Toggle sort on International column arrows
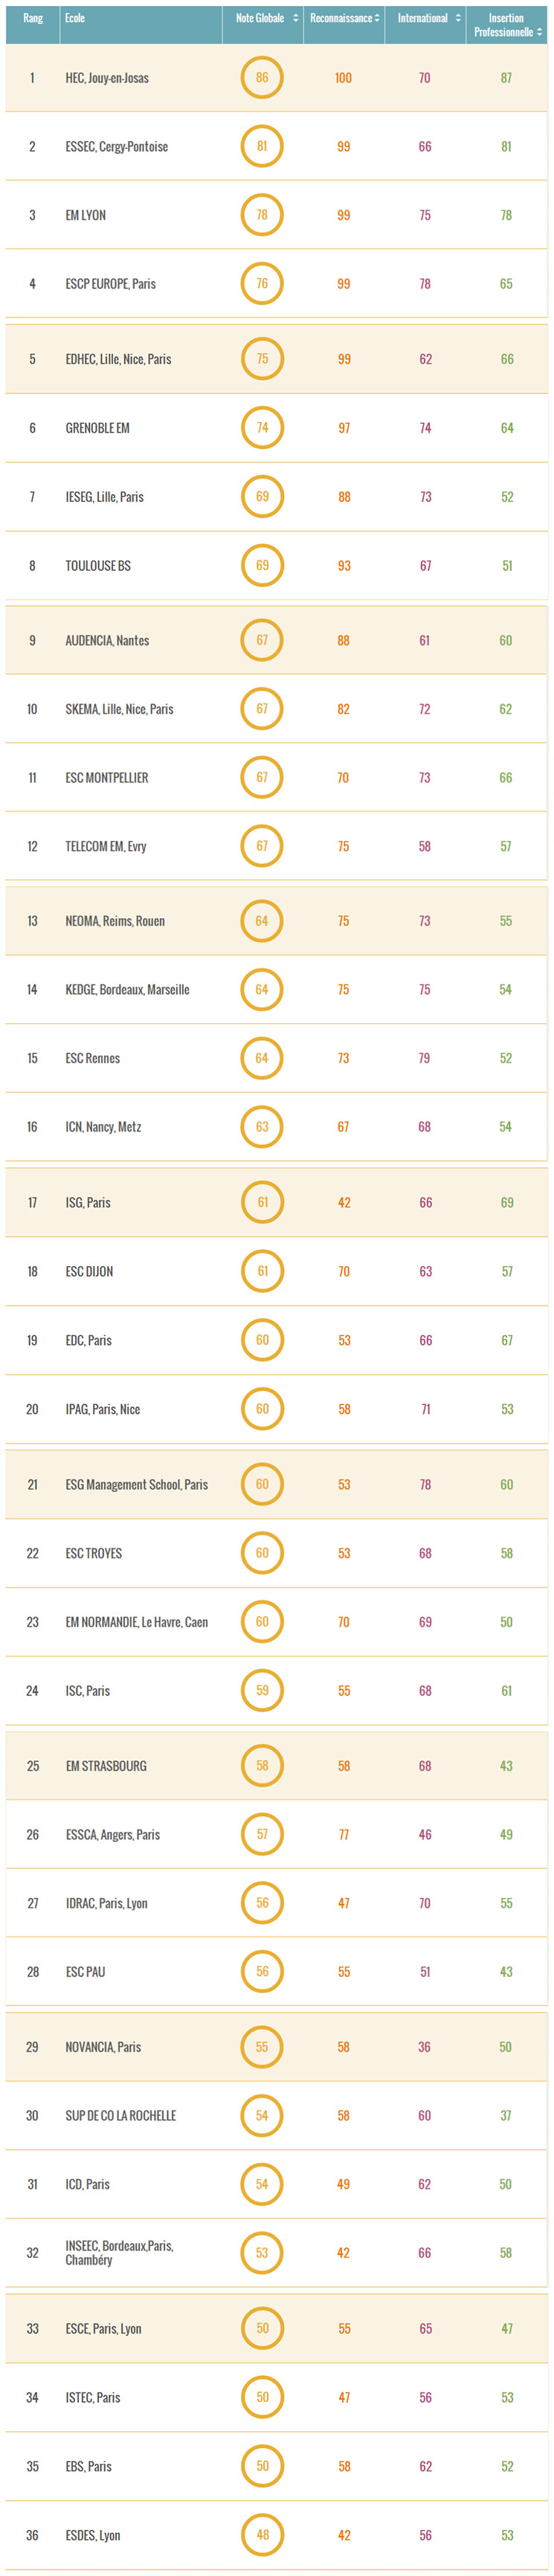 (x=458, y=18)
